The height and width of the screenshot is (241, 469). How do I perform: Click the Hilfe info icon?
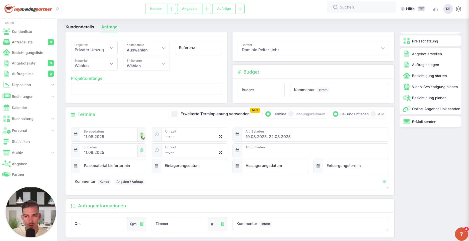pos(403,9)
